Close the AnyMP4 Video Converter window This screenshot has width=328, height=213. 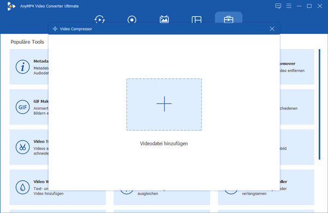pyautogui.click(x=320, y=6)
